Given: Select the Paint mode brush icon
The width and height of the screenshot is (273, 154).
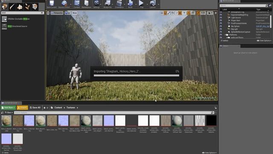Looking at the screenshot, I should tap(12, 7).
